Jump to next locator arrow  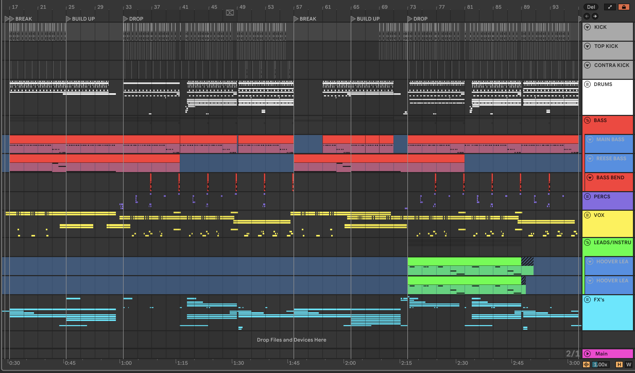tap(595, 16)
